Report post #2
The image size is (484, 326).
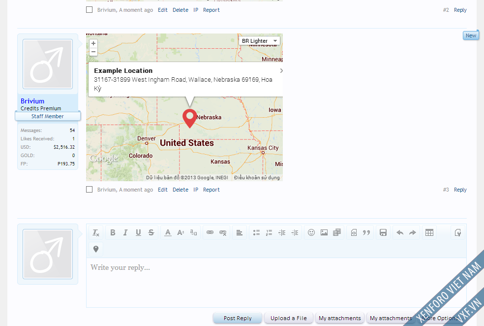(211, 10)
